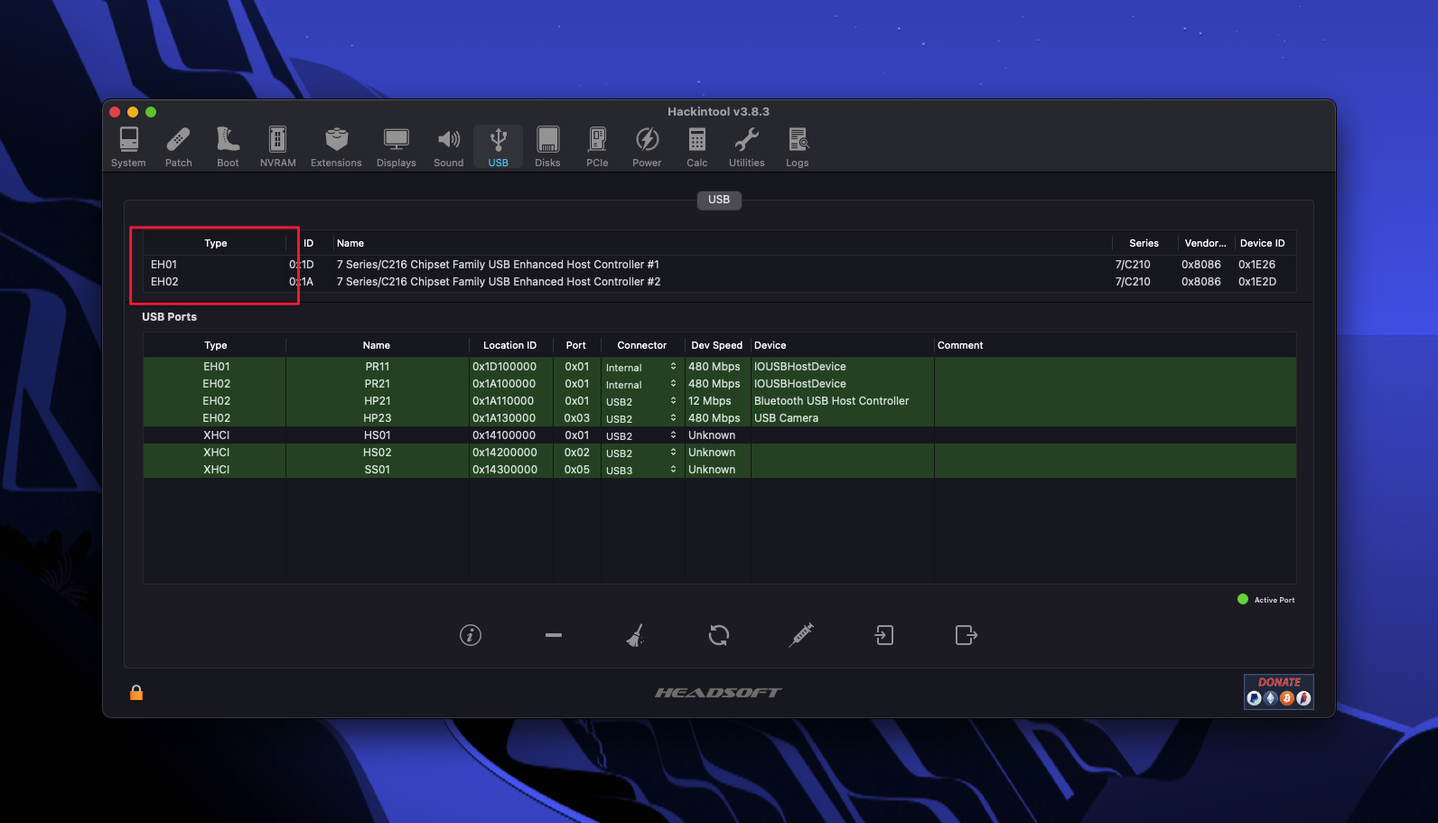Open the Patch toolbar section
The width and height of the screenshot is (1438, 823).
coord(178,147)
